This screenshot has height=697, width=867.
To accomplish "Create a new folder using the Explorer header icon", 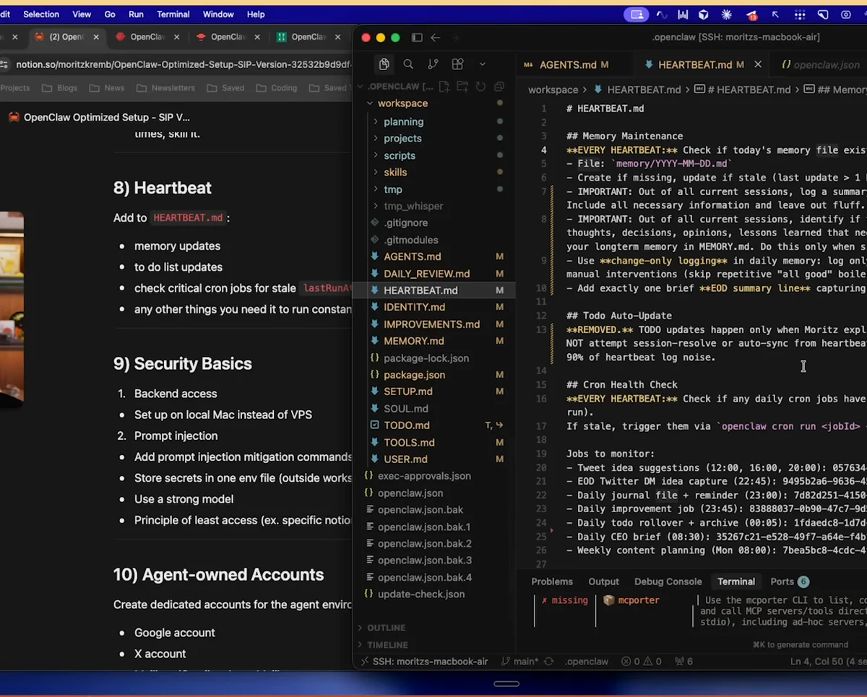I will point(463,85).
